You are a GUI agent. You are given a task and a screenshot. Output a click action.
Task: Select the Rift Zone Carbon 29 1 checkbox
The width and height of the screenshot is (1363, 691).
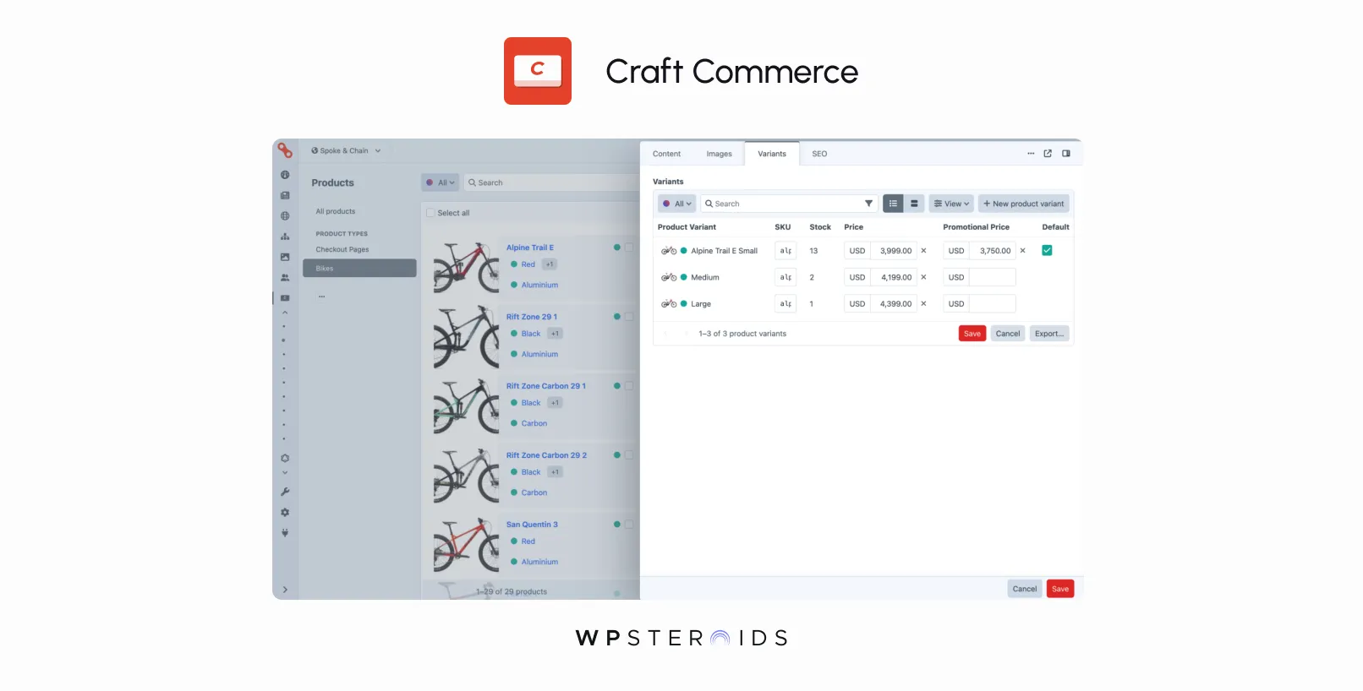pyautogui.click(x=628, y=386)
